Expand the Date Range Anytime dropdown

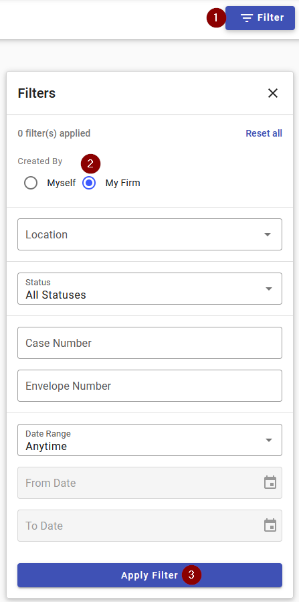click(150, 440)
